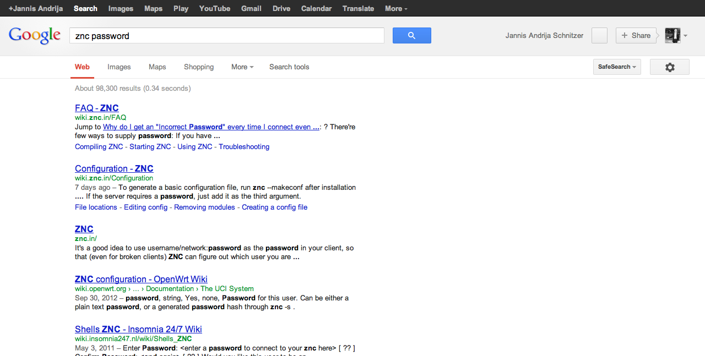Open the FAQ - ZNC result
Screen dimensions: 705x356
click(96, 108)
